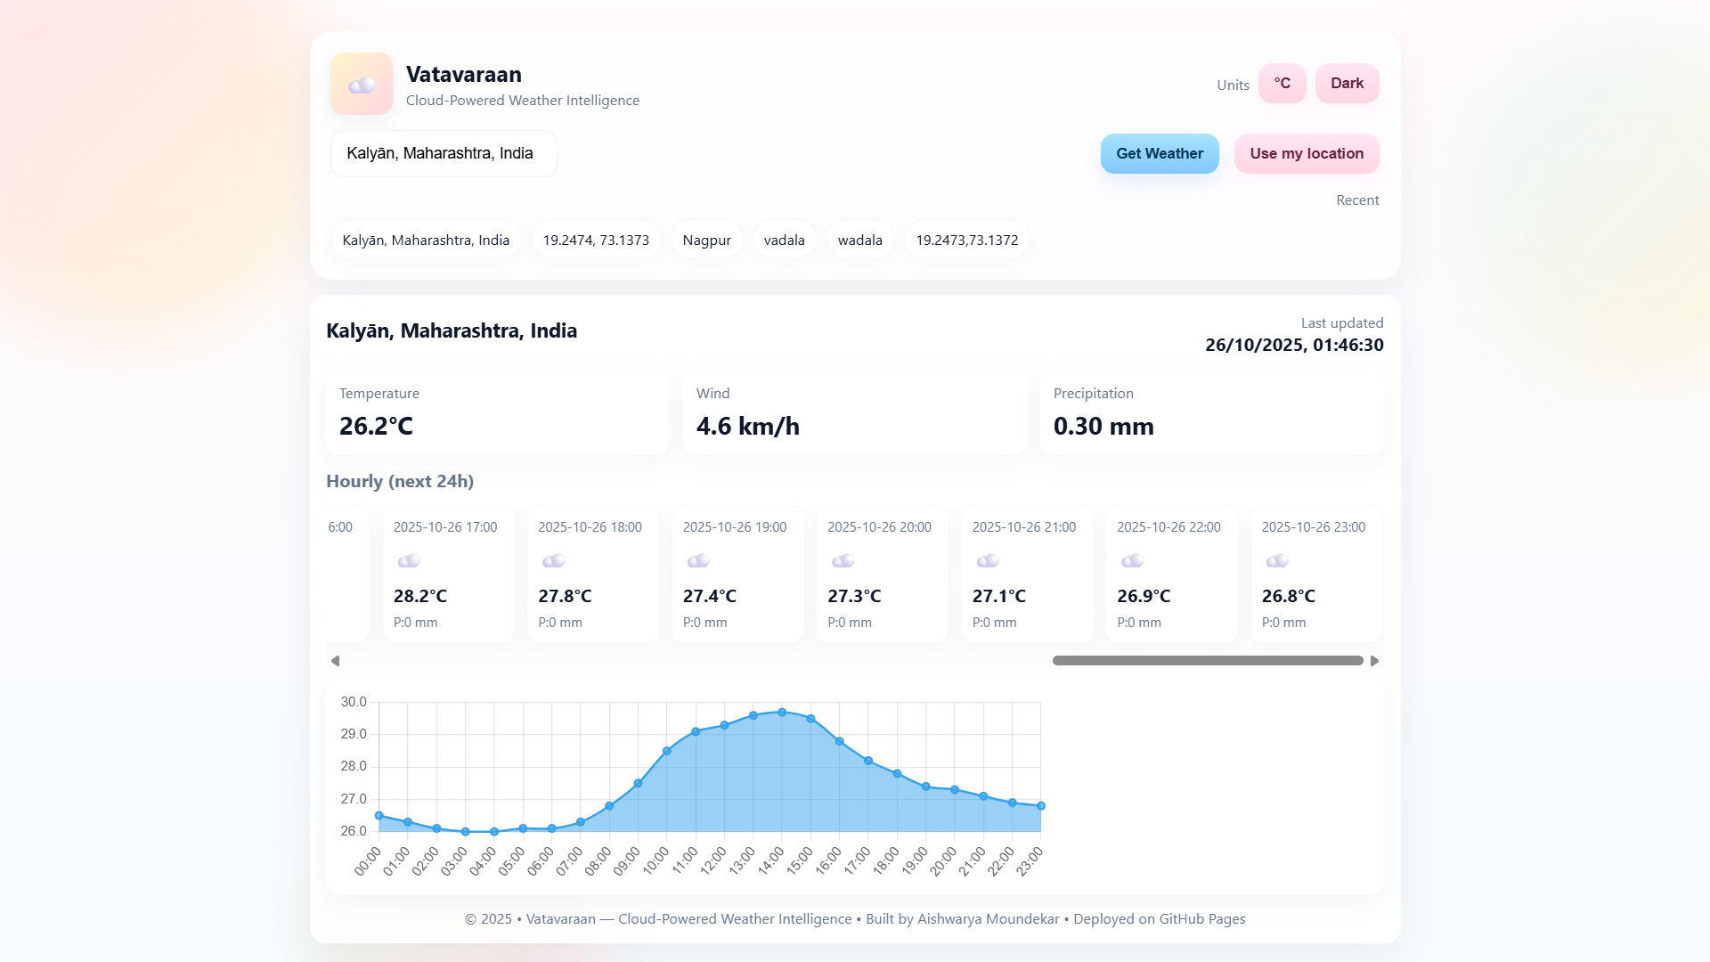Image resolution: width=1710 pixels, height=962 pixels.
Task: Click the 'wadala' recent search chip
Action: tap(859, 239)
